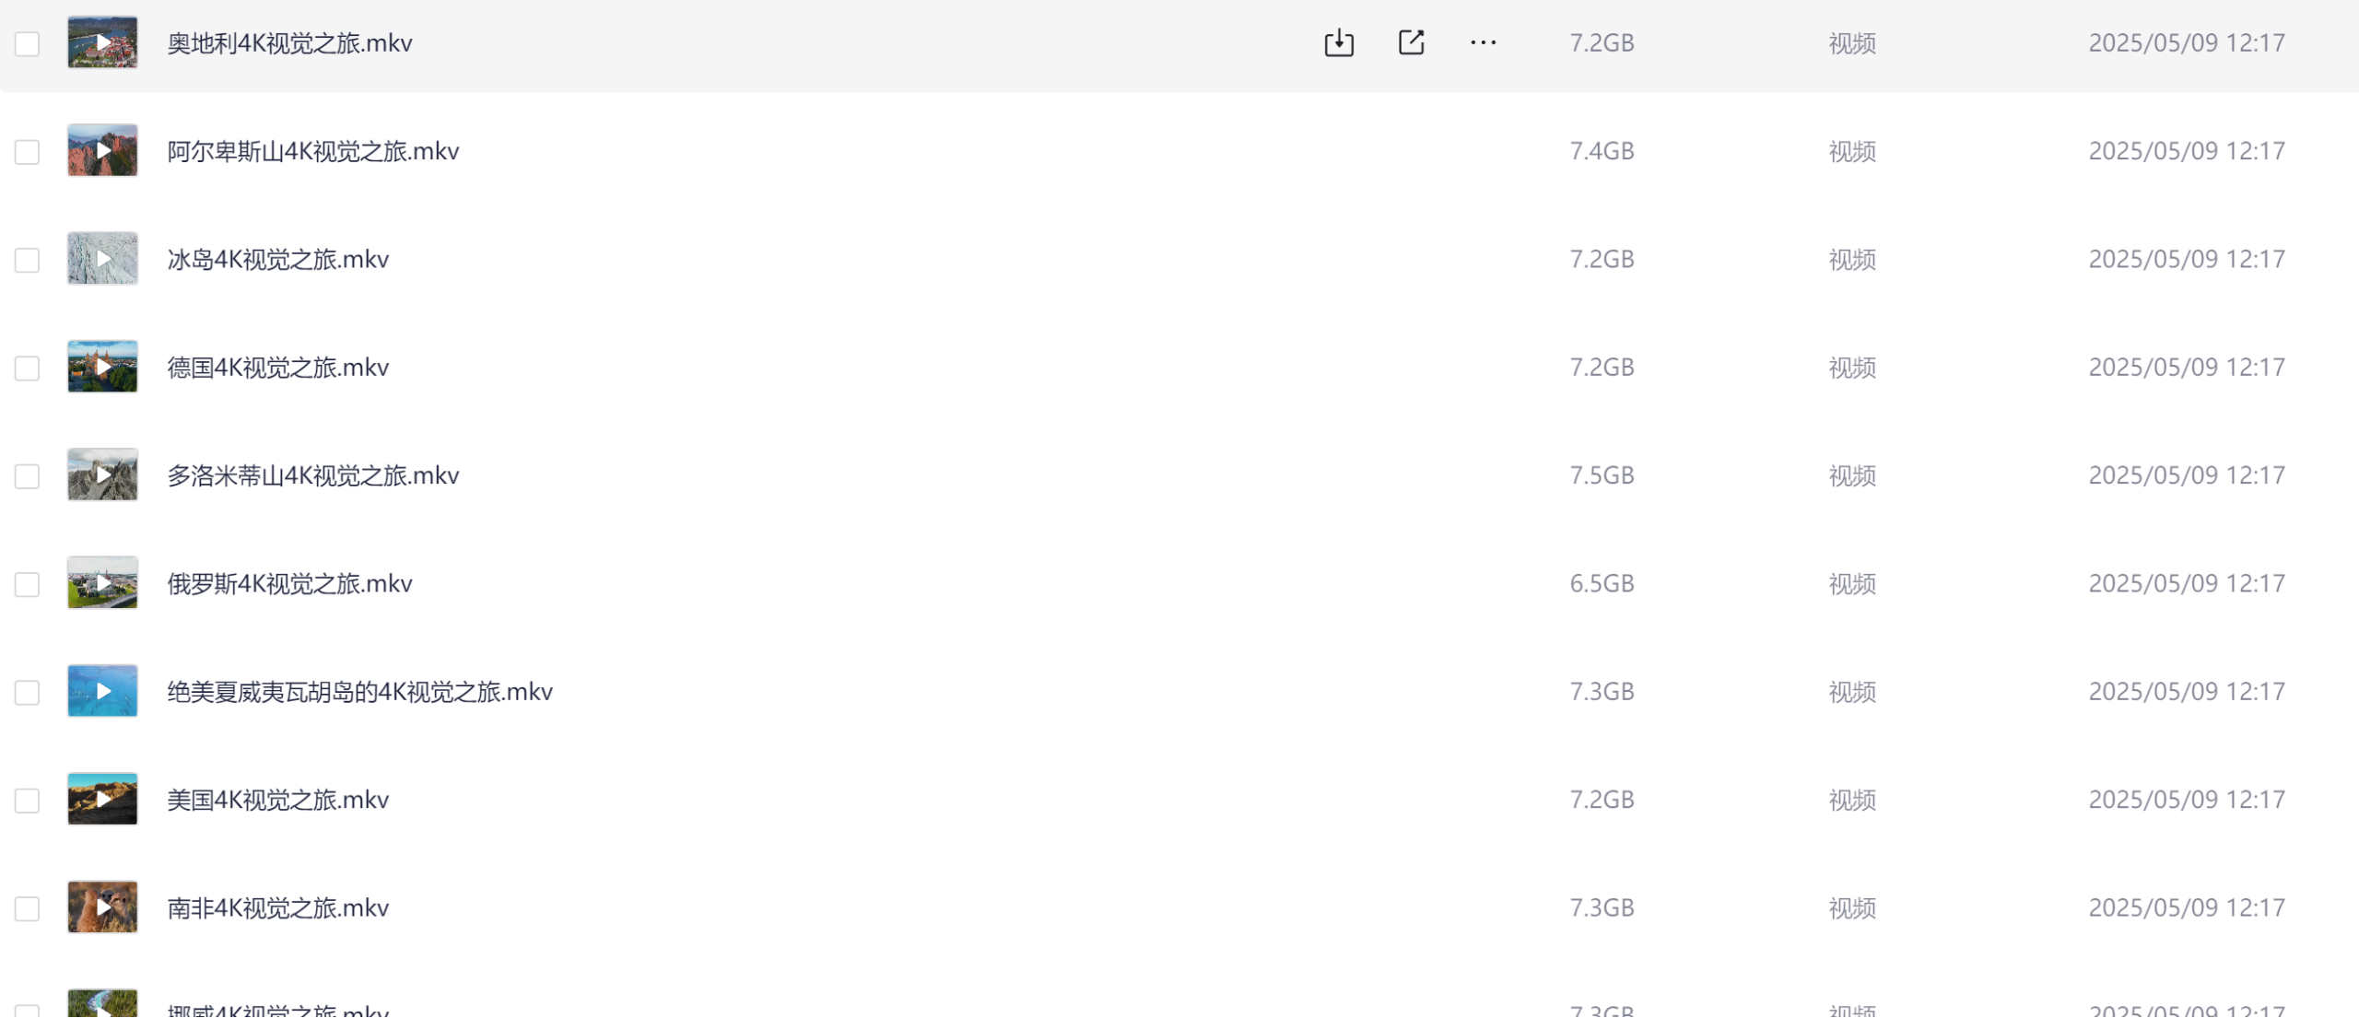The image size is (2359, 1018).
Task: Play the 德国4K视觉之旅 video thumbnail
Action: [x=102, y=367]
